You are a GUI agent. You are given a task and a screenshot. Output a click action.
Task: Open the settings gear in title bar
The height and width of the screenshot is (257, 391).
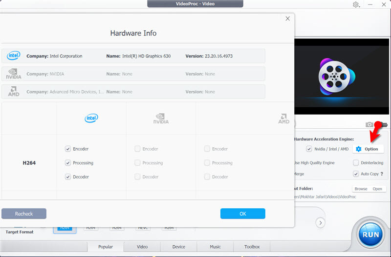(x=356, y=4)
